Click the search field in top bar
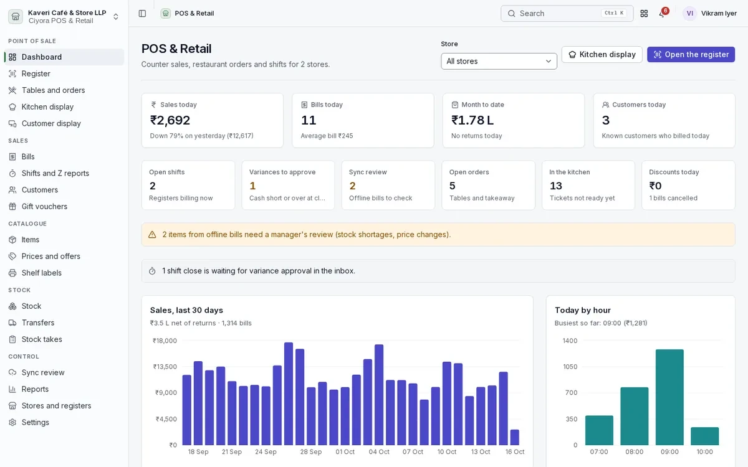The width and height of the screenshot is (748, 467). point(567,13)
